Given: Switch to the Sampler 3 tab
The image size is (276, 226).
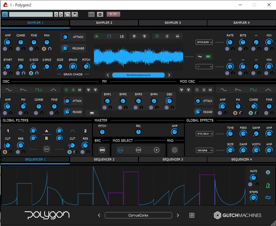Looking at the screenshot, I should [x=173, y=23].
